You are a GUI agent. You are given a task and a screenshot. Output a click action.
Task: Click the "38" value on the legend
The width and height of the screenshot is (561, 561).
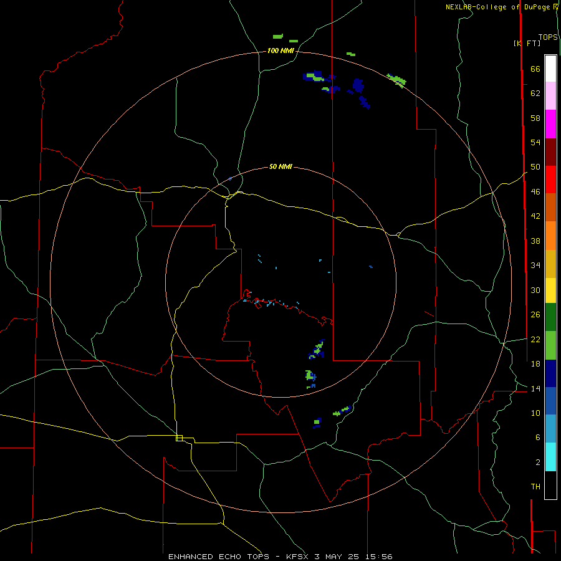coord(535,241)
